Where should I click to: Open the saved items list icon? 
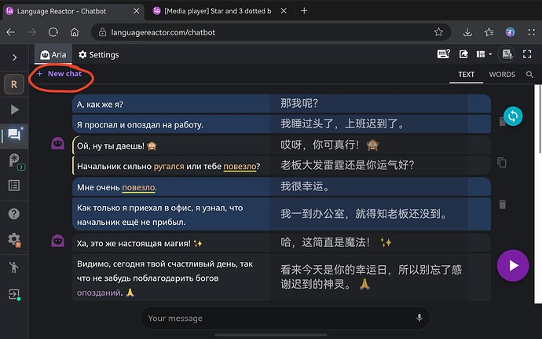[x=14, y=186]
